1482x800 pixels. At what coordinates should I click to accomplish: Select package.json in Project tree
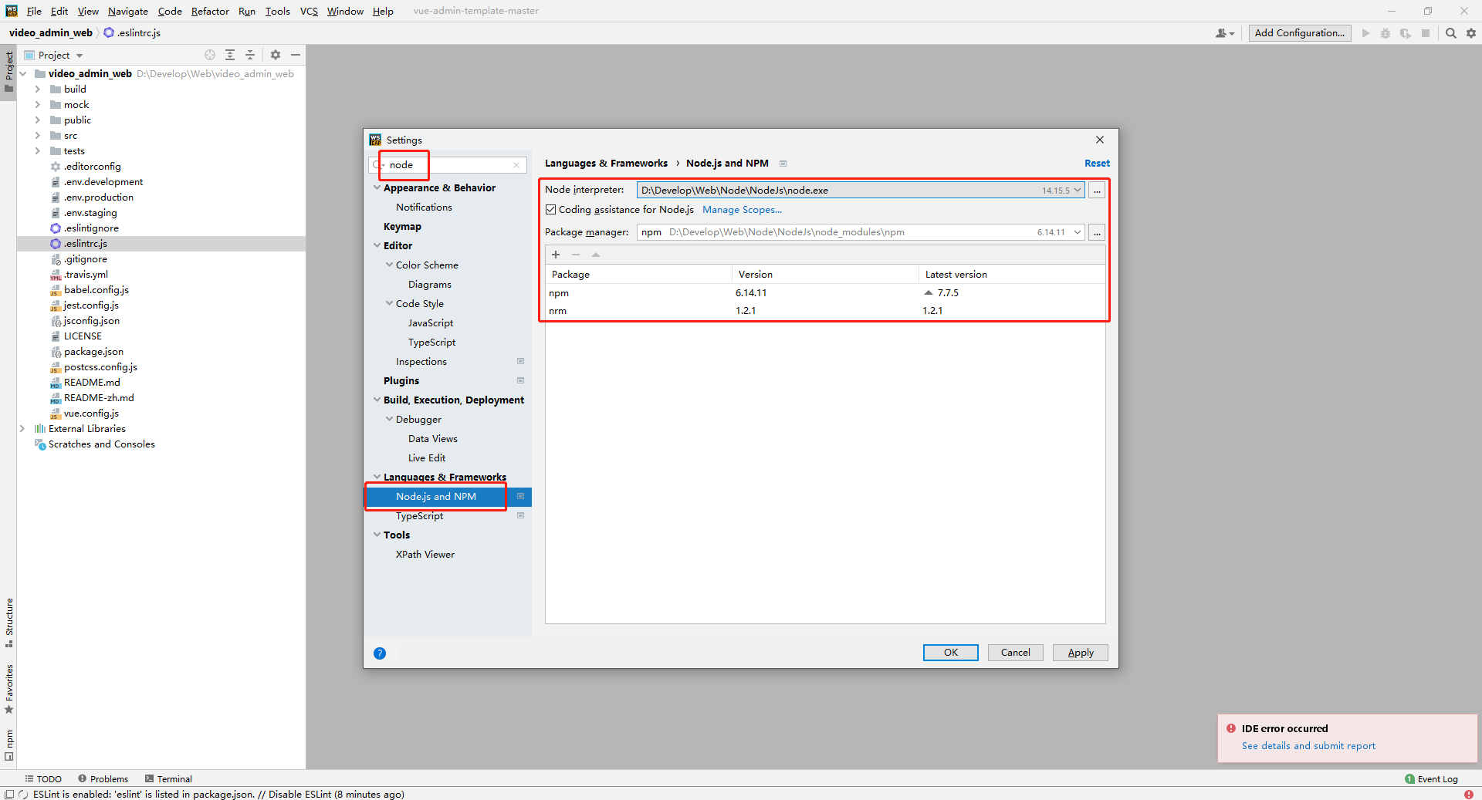coord(93,352)
